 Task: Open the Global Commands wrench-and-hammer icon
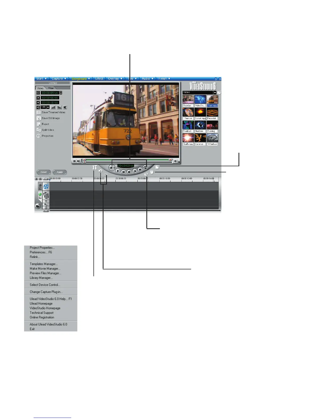95,168
